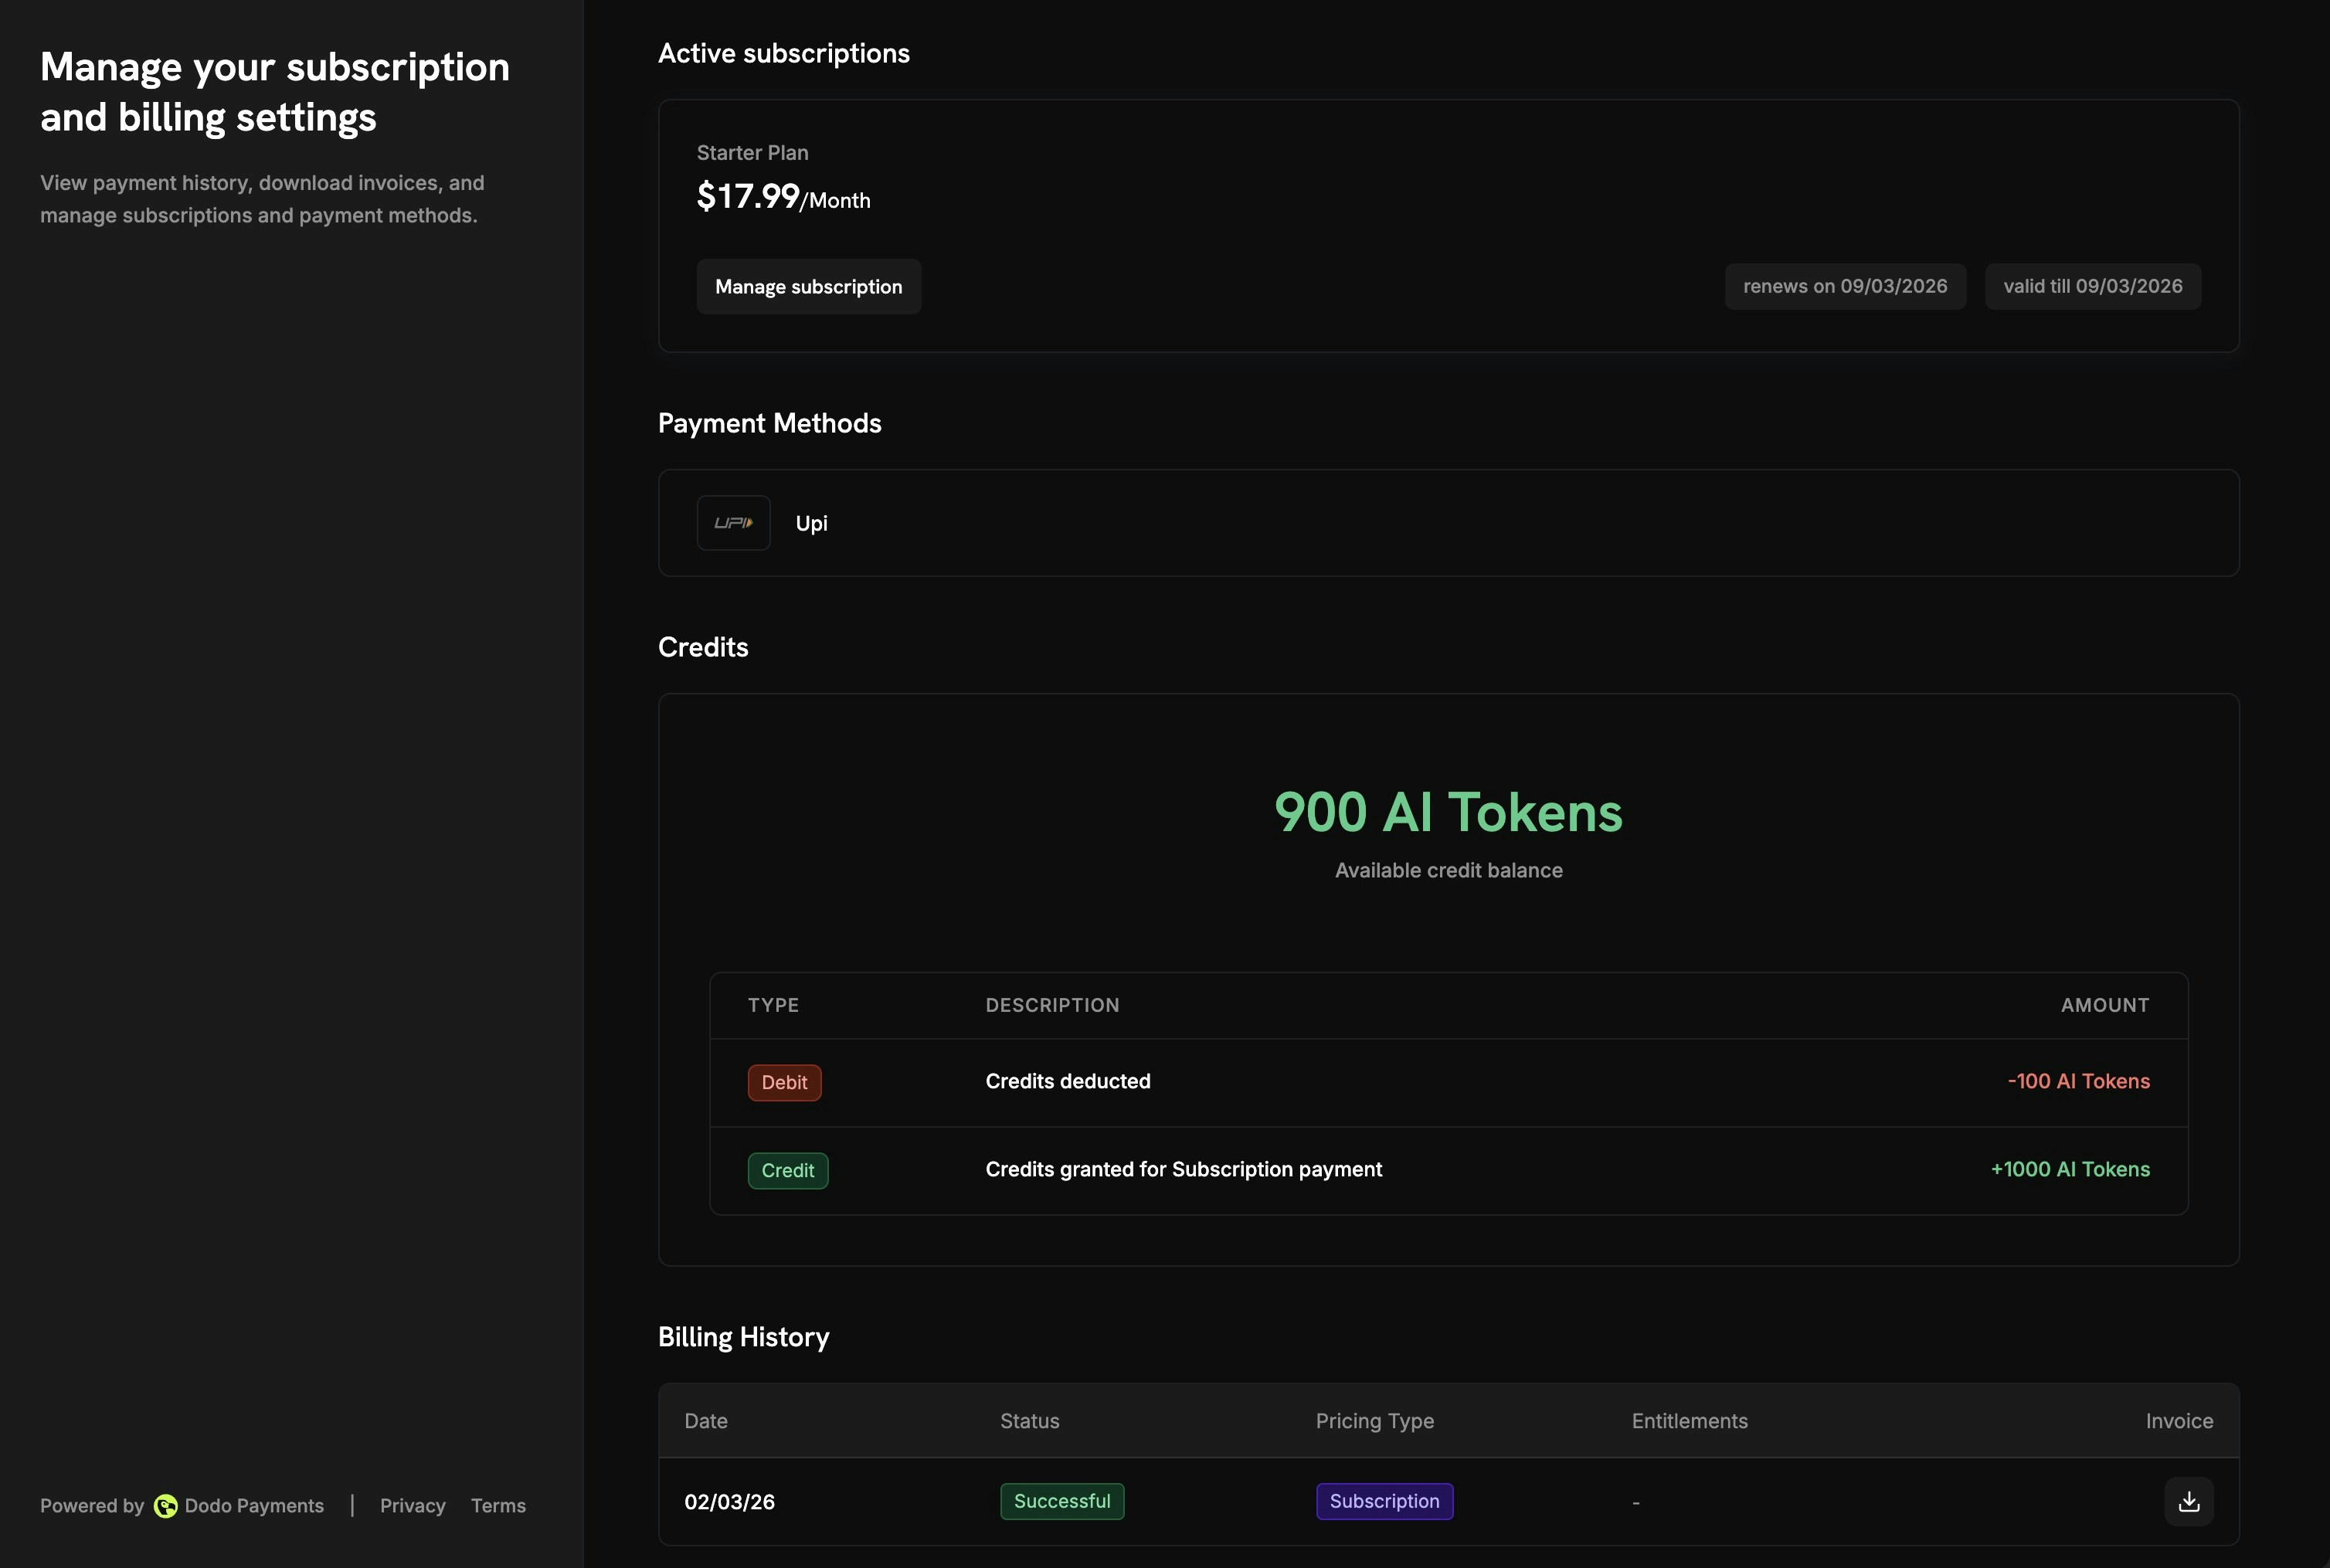This screenshot has height=1568, width=2330.
Task: Open Manage subscription
Action: (808, 286)
